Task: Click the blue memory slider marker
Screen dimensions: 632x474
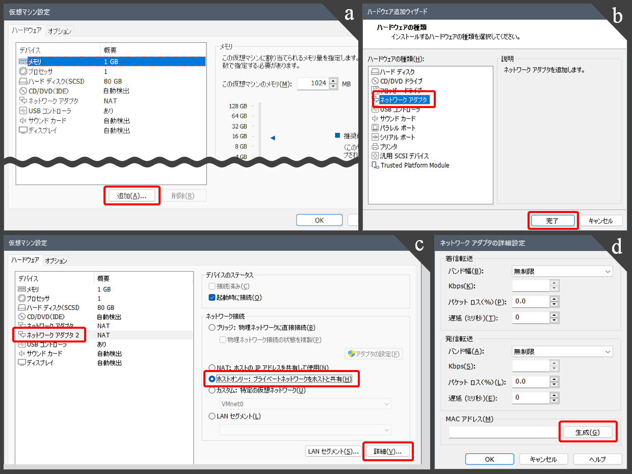Action: pos(273,138)
